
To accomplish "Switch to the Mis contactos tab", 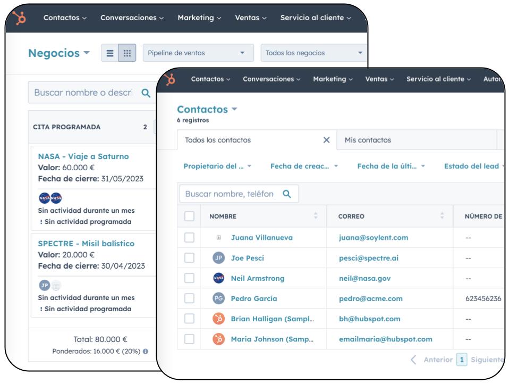I will tap(368, 140).
